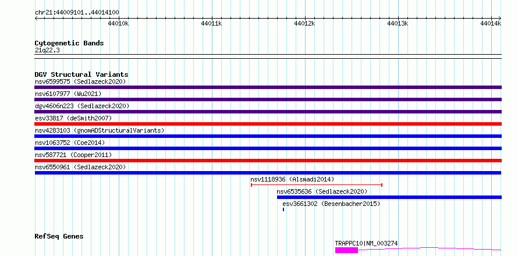Open the nsv4283103 (gnomADStructuralVariants) label

[100, 130]
